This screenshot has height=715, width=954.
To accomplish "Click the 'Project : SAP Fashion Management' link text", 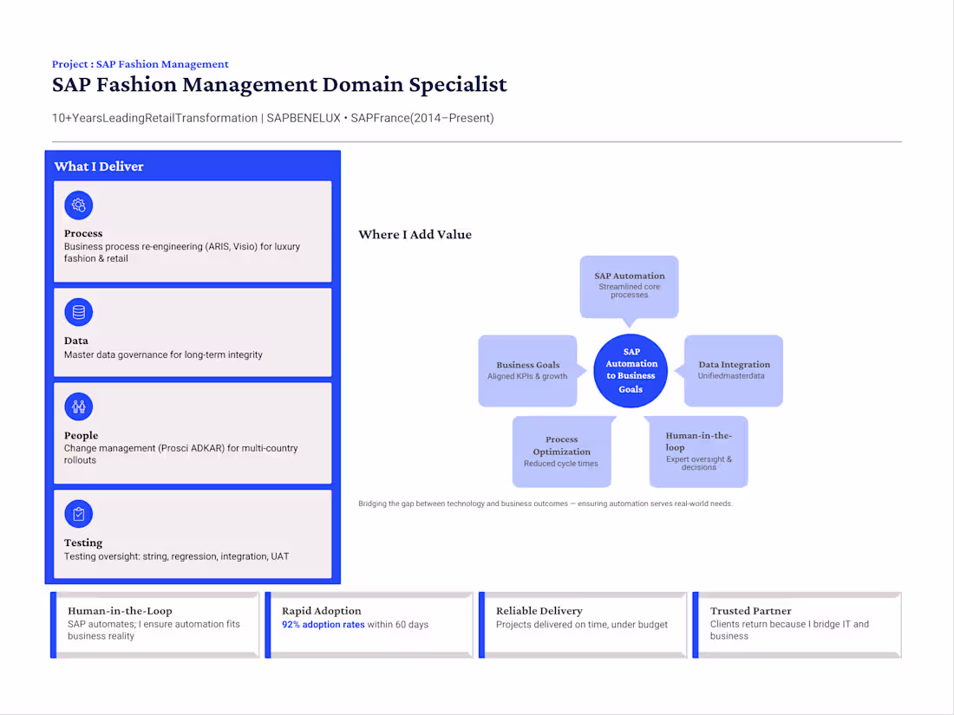I will point(140,64).
